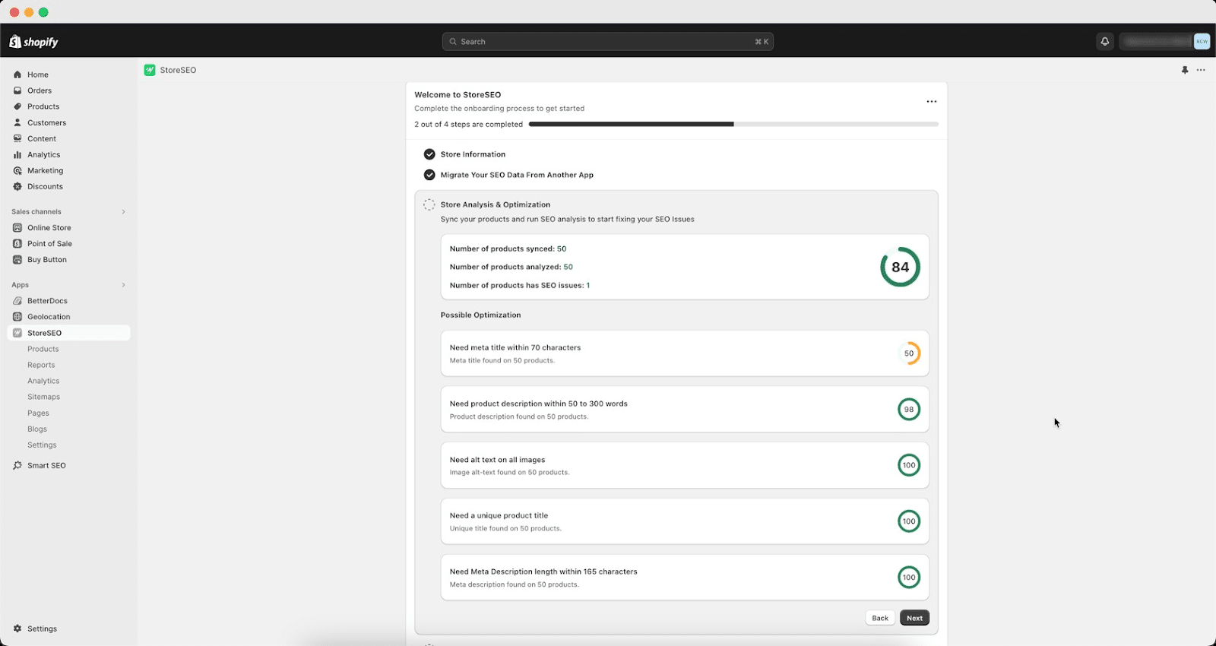Click the Content icon in the sidebar
Viewport: 1216px width, 646px height.
17,138
